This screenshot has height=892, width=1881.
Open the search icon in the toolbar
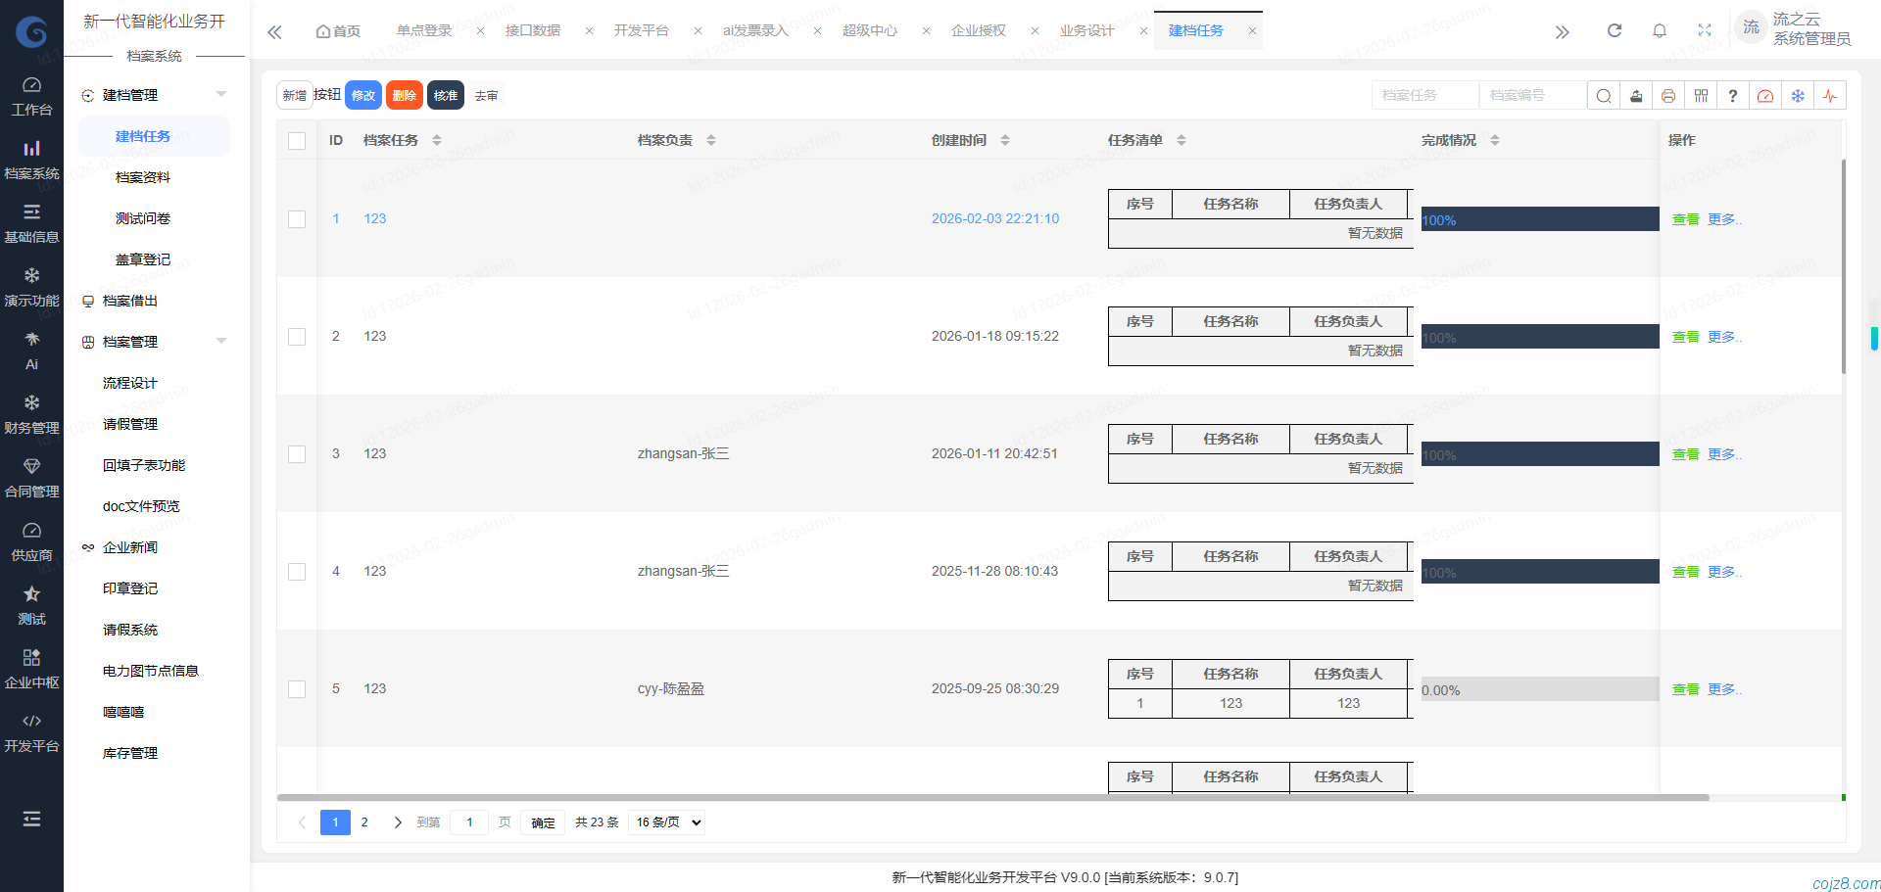coord(1603,95)
